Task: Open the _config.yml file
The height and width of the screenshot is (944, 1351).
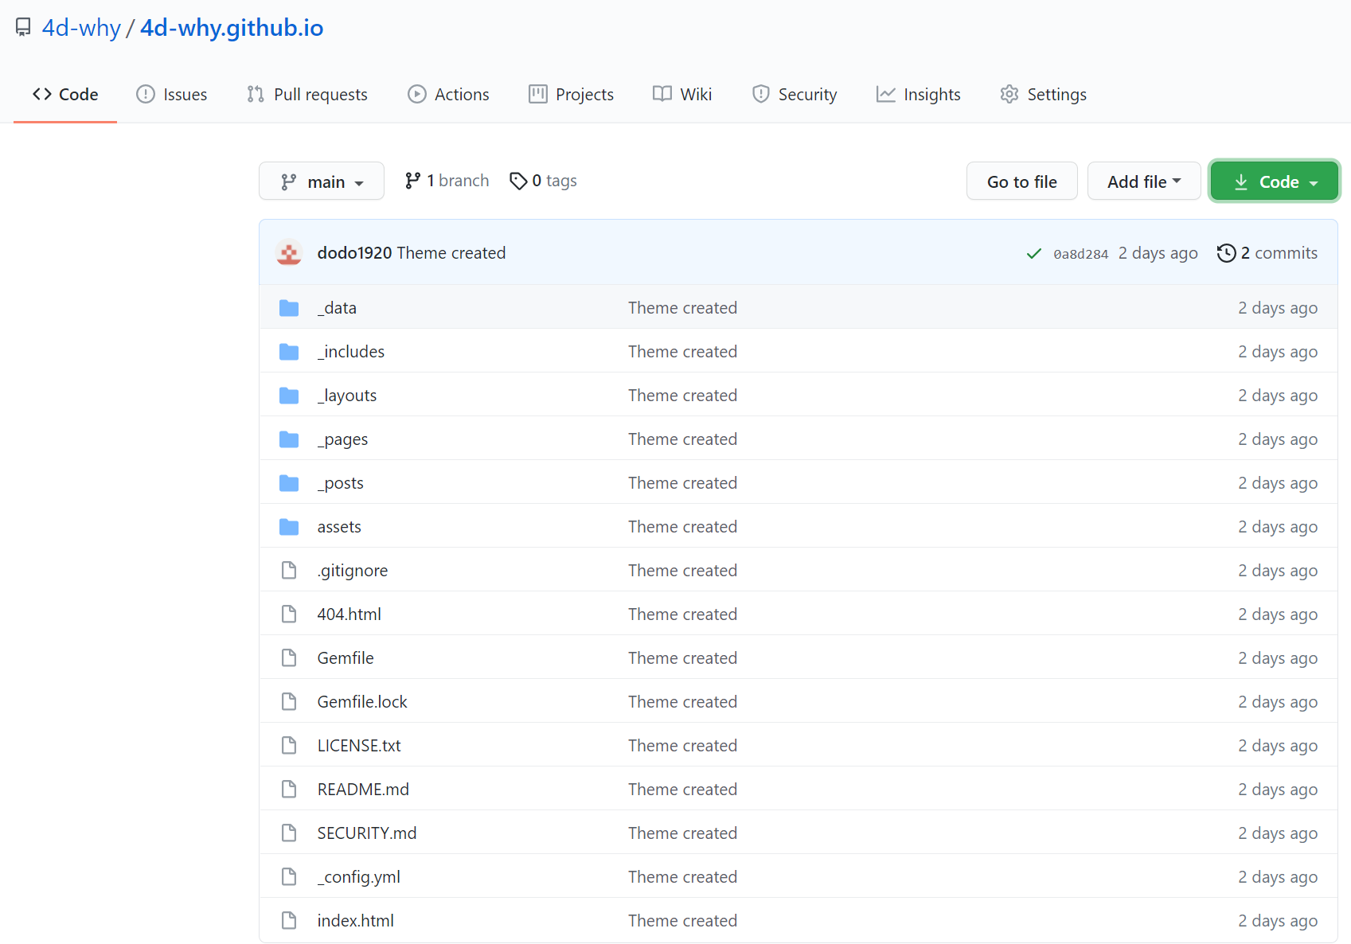Action: click(x=359, y=877)
